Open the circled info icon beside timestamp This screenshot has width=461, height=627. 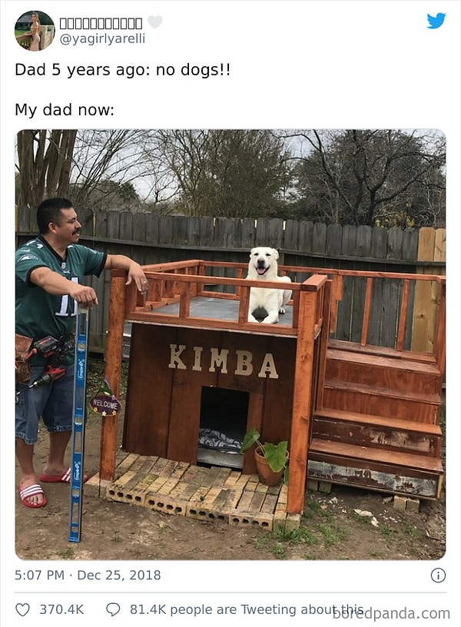click(438, 576)
